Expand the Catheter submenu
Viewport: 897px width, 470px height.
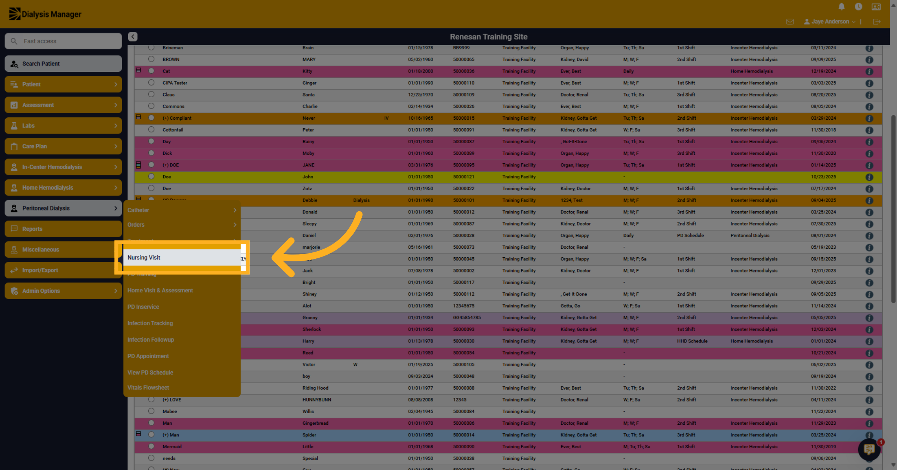(182, 210)
